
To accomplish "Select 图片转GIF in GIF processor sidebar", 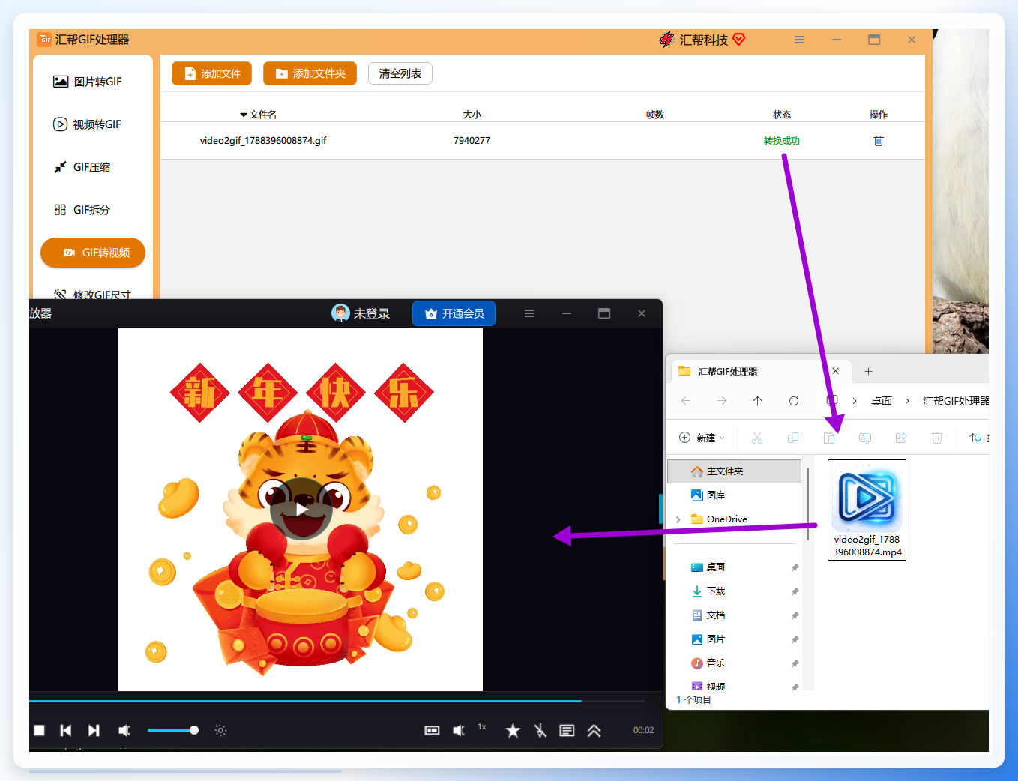I will click(x=88, y=82).
